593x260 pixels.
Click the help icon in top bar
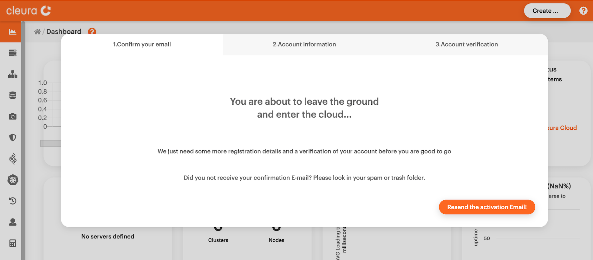[x=583, y=11]
